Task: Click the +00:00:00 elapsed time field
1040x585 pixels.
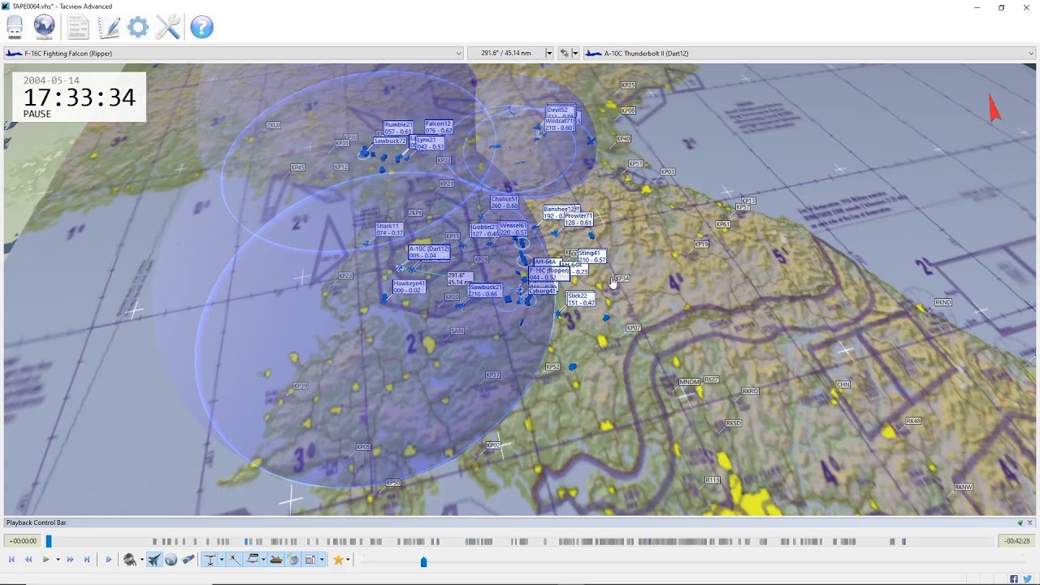Action: click(x=23, y=541)
